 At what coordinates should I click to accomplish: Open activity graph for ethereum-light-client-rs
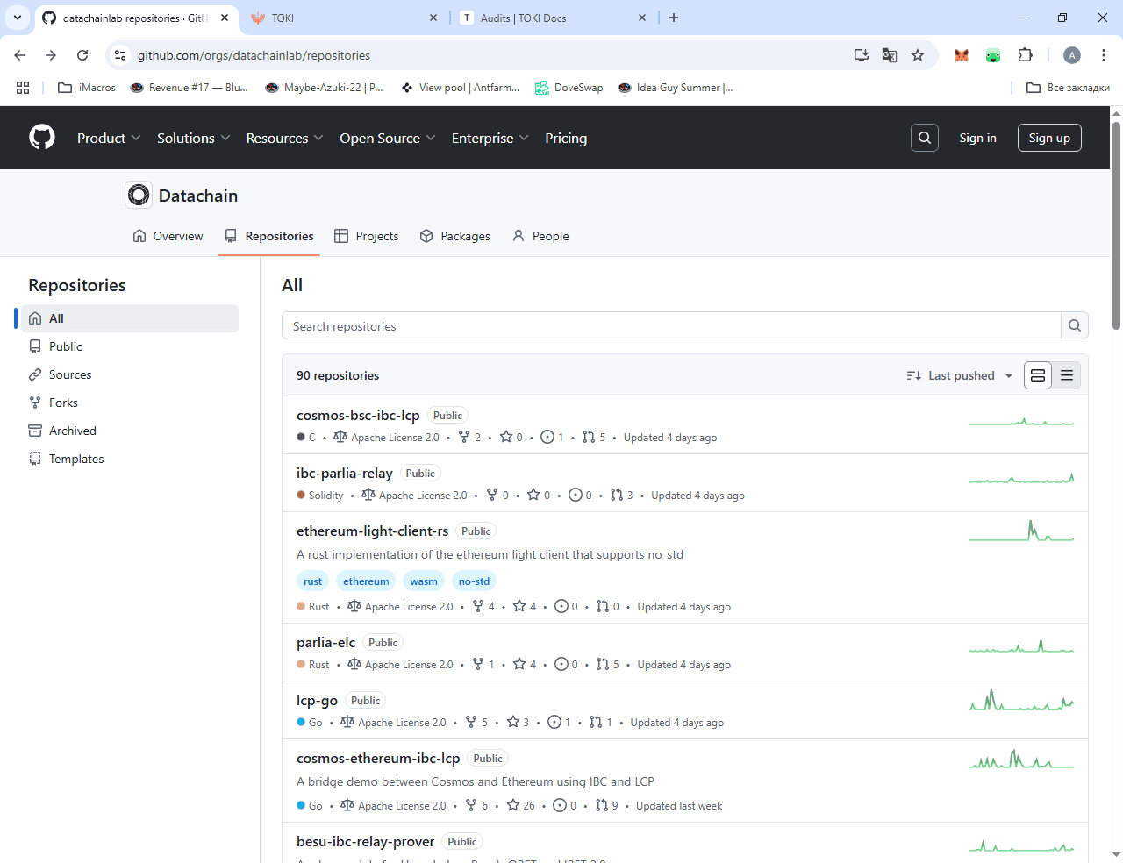[1021, 531]
